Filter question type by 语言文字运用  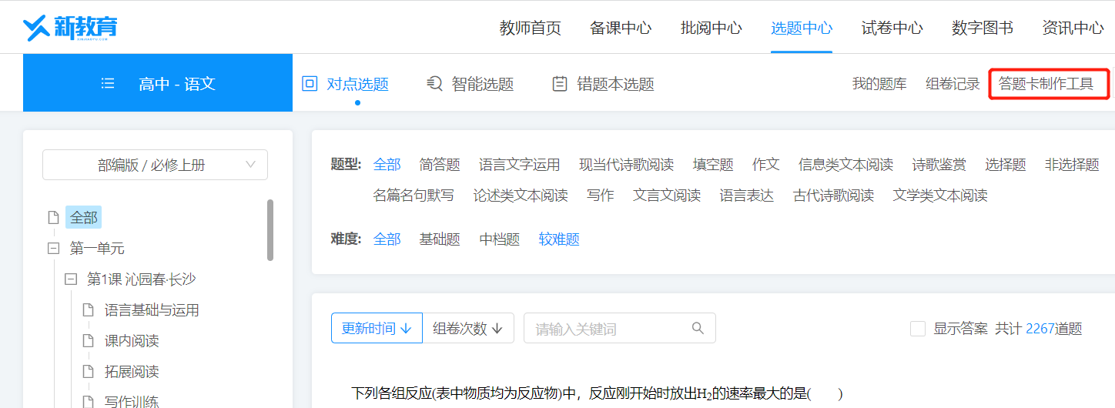(x=520, y=165)
